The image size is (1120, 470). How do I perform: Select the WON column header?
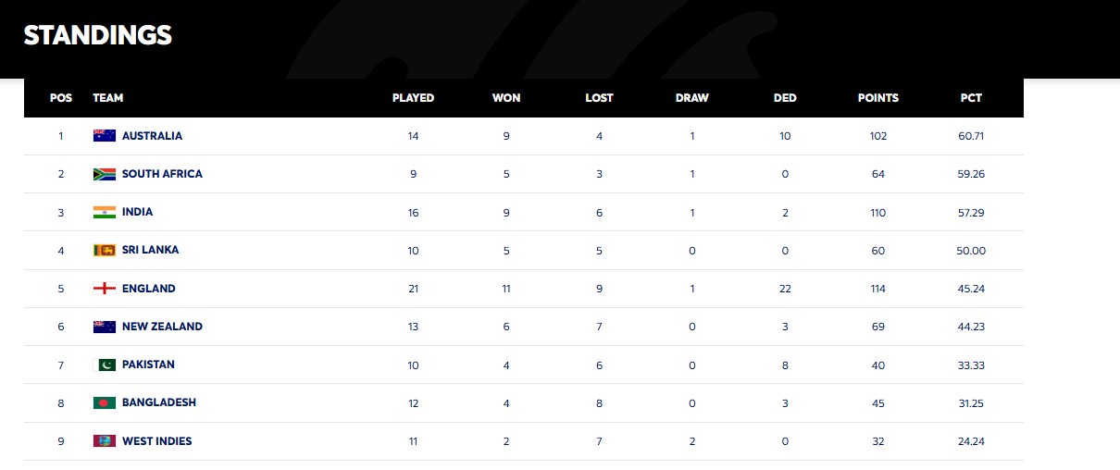[x=506, y=98]
